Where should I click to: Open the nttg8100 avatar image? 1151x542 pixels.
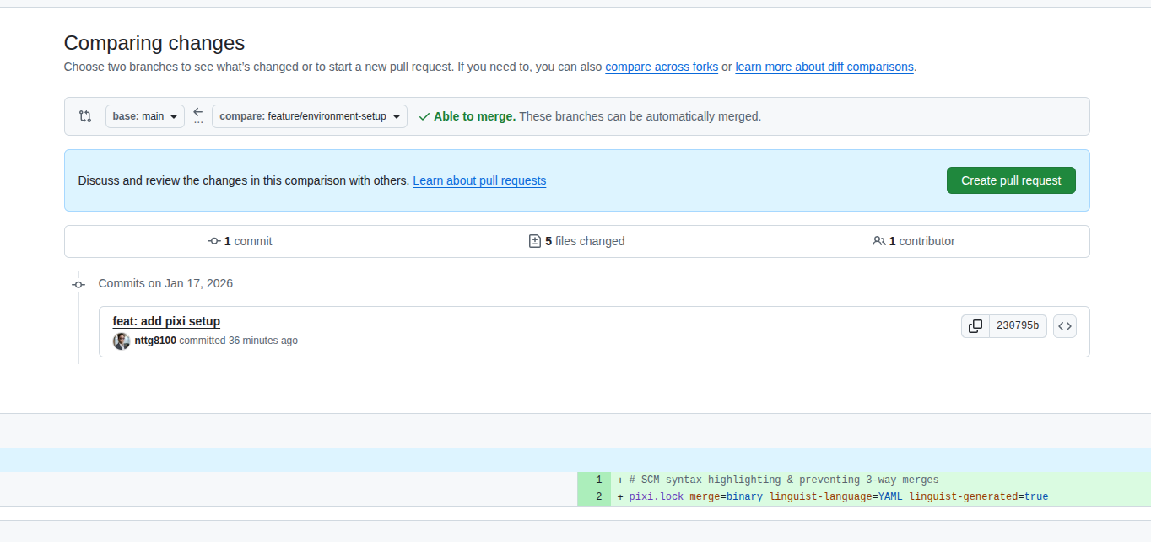click(x=122, y=341)
